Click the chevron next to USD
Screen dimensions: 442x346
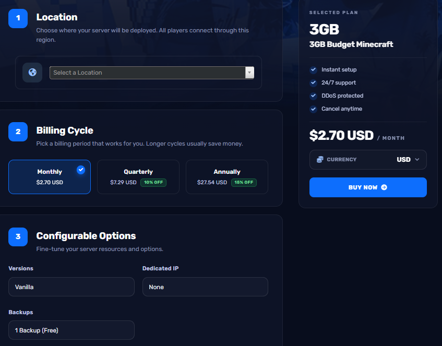(417, 160)
